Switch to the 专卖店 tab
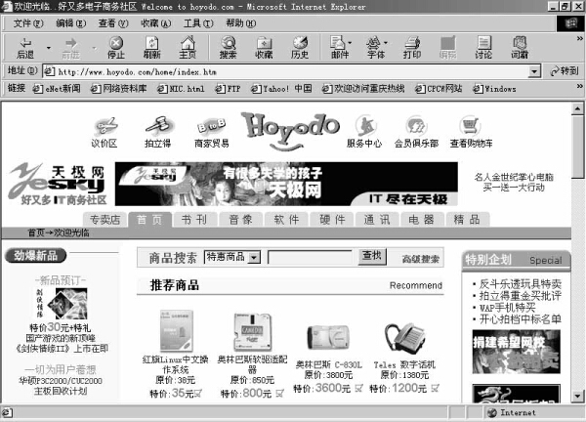The height and width of the screenshot is (422, 586). [105, 220]
